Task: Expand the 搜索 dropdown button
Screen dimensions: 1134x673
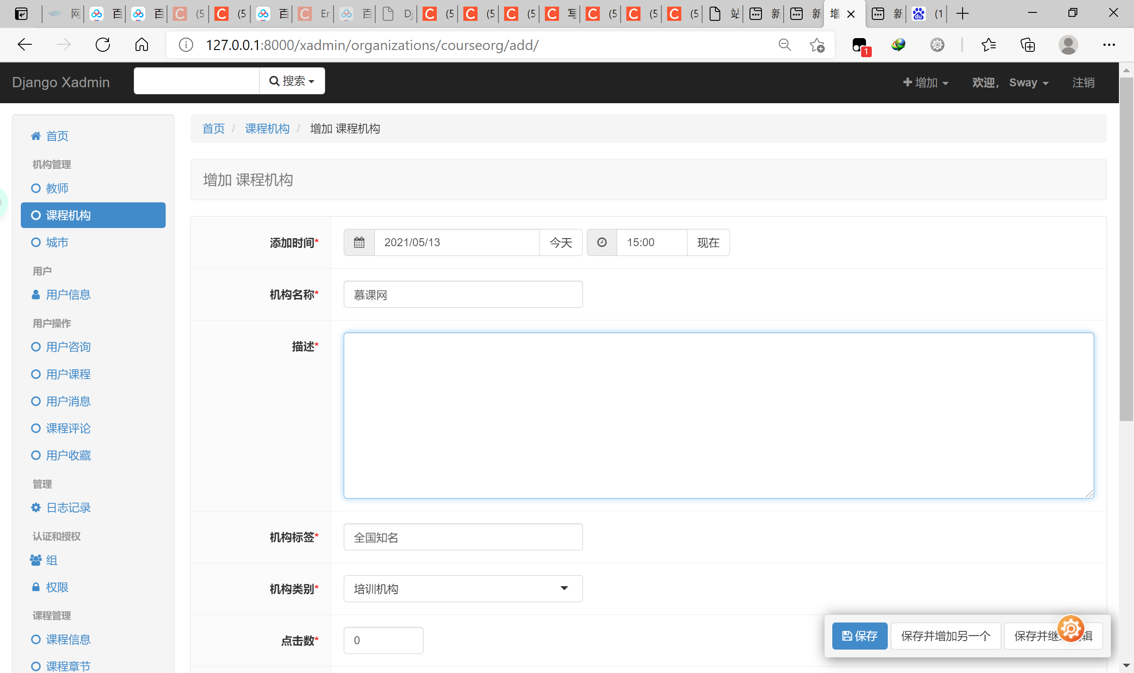Action: pyautogui.click(x=291, y=81)
